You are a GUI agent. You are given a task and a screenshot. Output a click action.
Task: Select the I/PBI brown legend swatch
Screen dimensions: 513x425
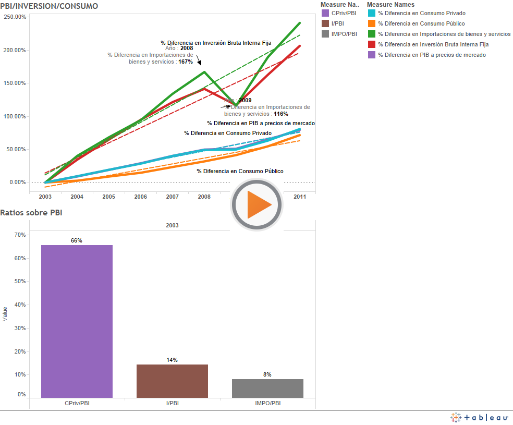(x=325, y=23)
